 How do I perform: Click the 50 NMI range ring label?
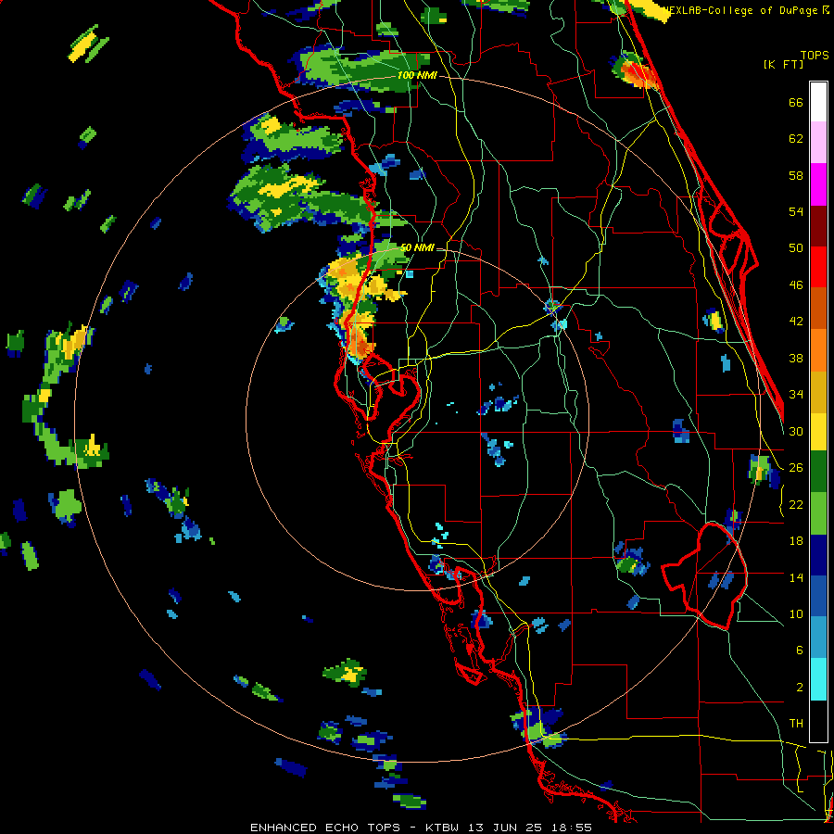click(417, 247)
